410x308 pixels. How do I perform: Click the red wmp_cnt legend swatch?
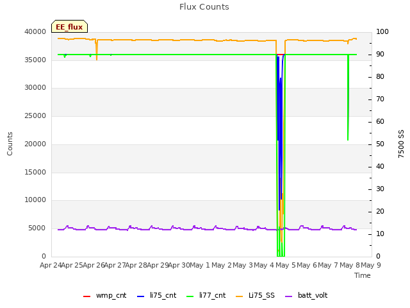86,296
